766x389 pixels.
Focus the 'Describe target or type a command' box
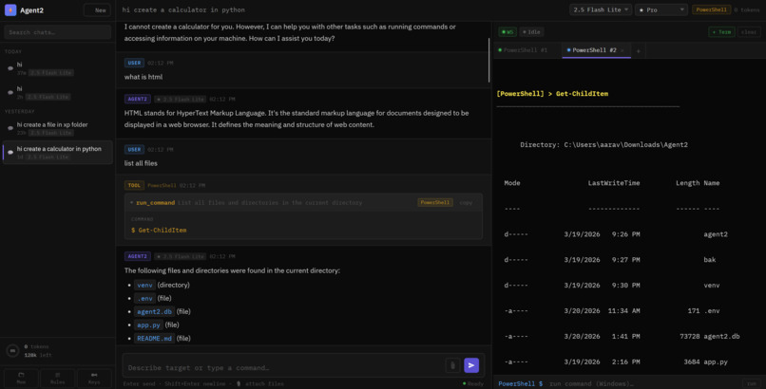click(x=283, y=367)
